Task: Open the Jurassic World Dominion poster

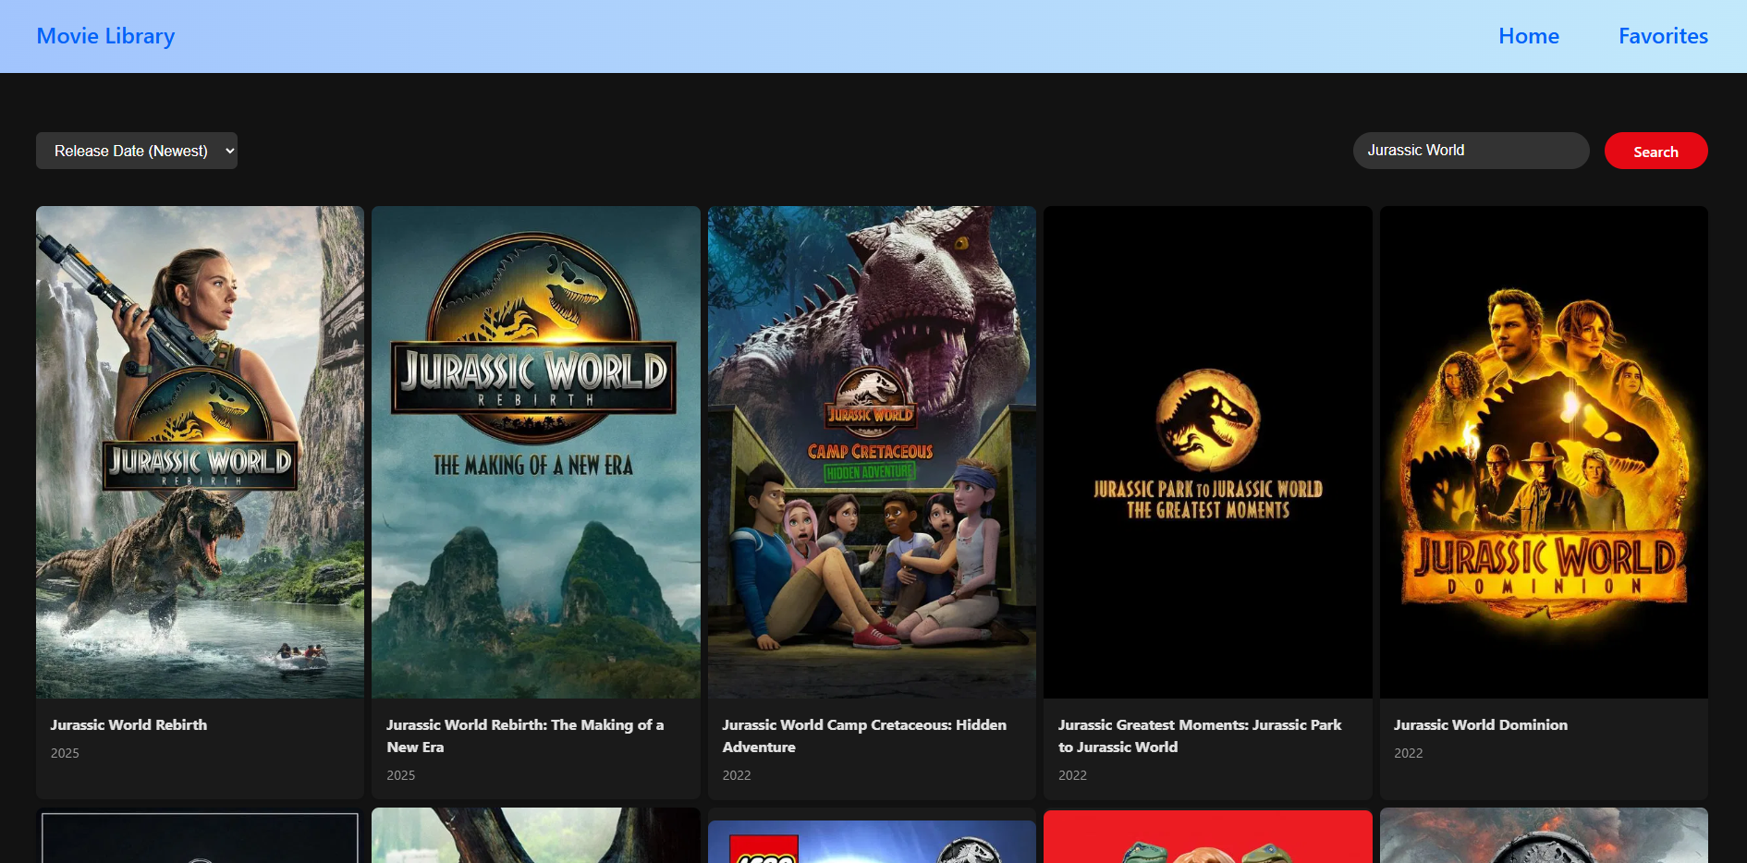Action: point(1543,452)
